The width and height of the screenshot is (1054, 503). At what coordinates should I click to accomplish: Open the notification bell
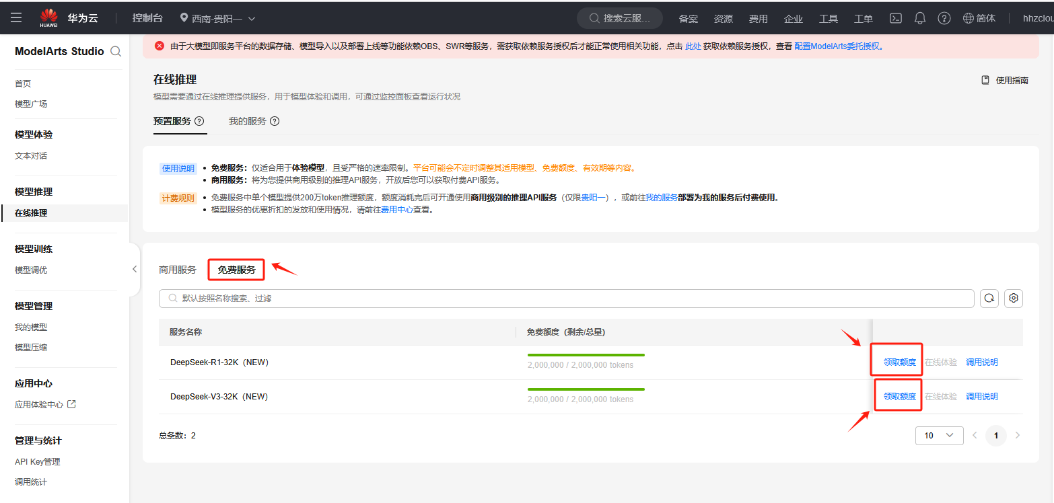pos(920,18)
